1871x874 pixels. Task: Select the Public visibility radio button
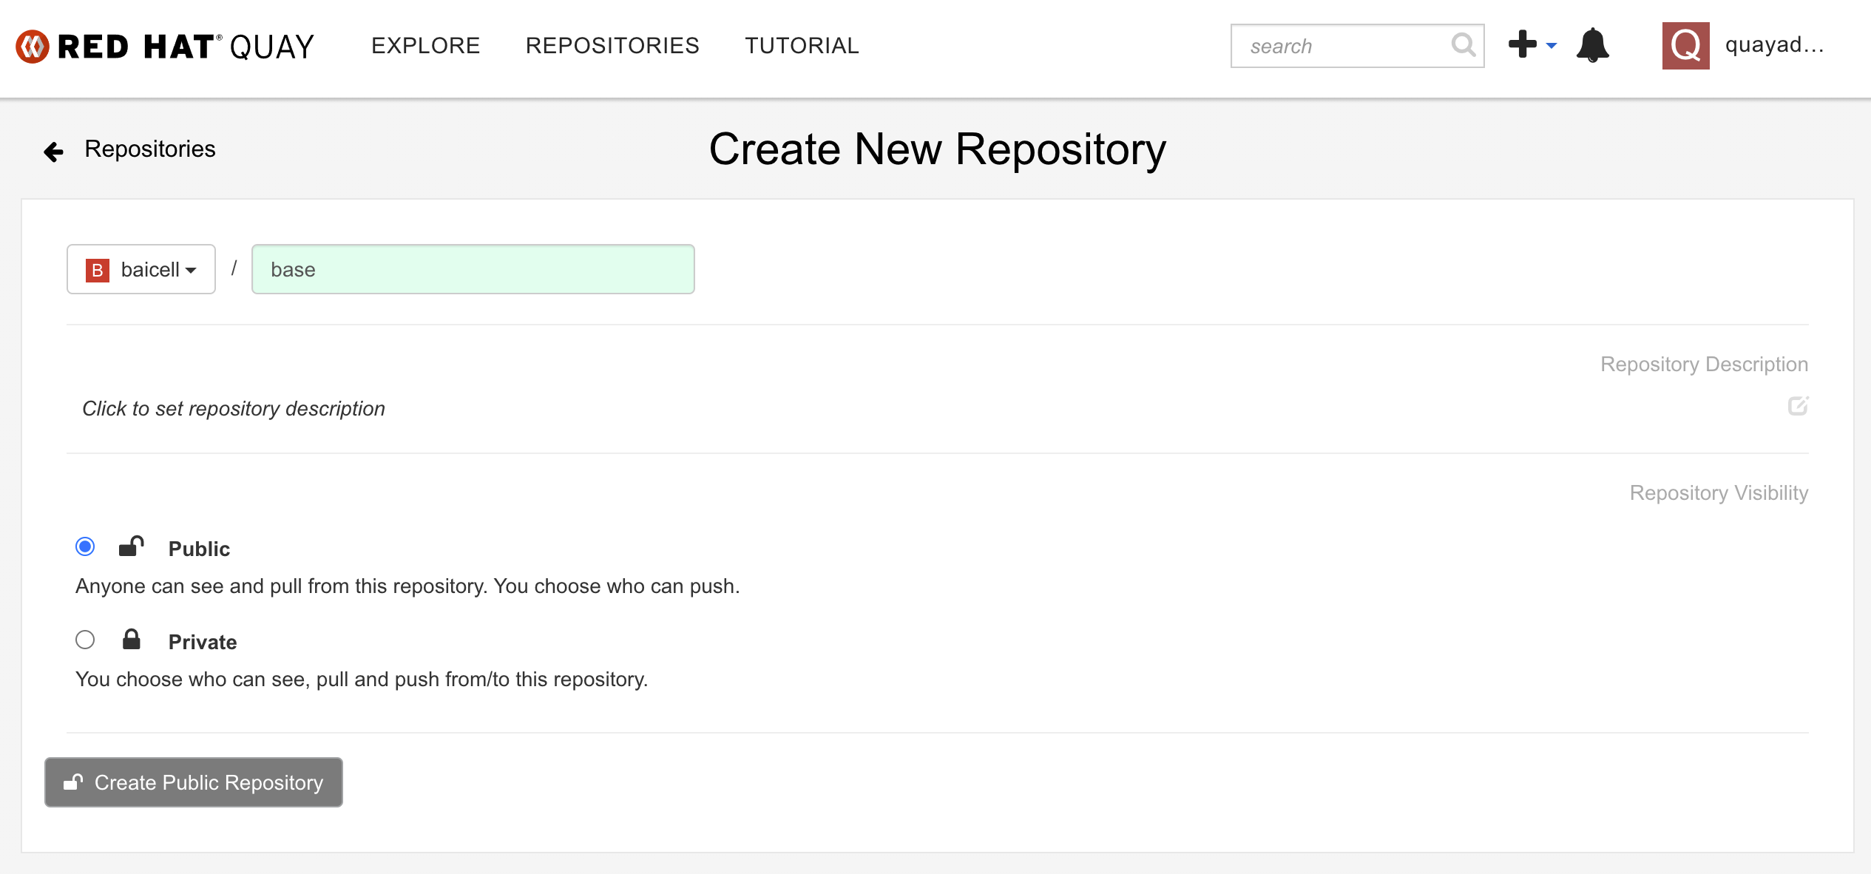[85, 546]
